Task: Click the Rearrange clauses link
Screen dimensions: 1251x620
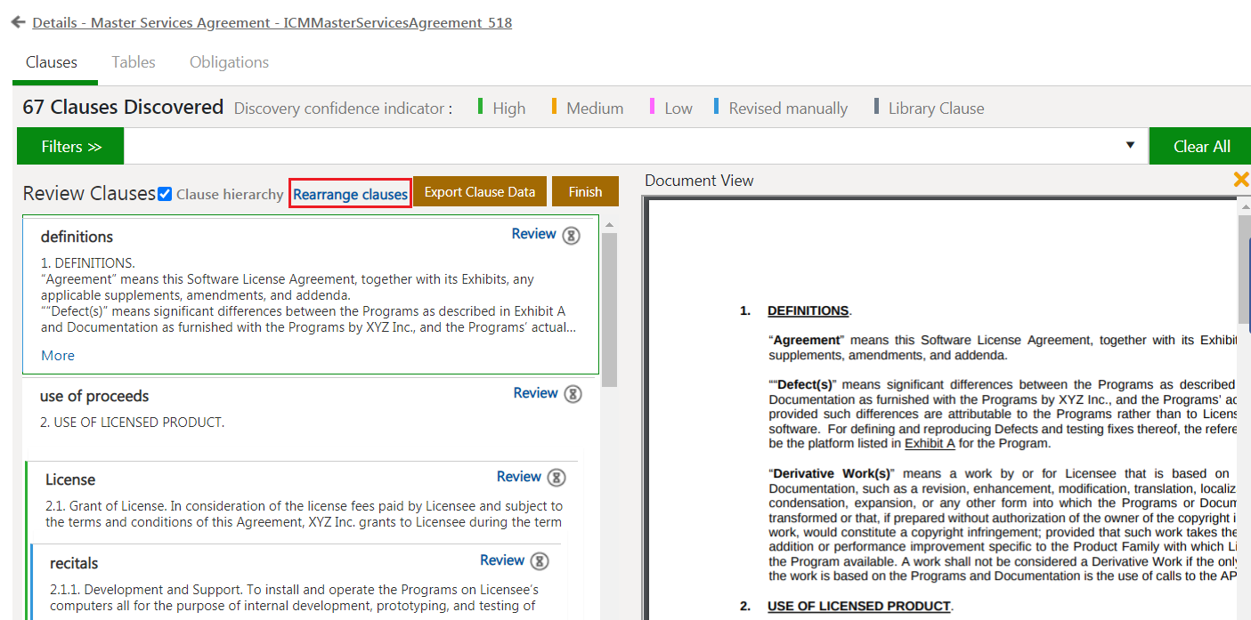Action: (x=350, y=194)
